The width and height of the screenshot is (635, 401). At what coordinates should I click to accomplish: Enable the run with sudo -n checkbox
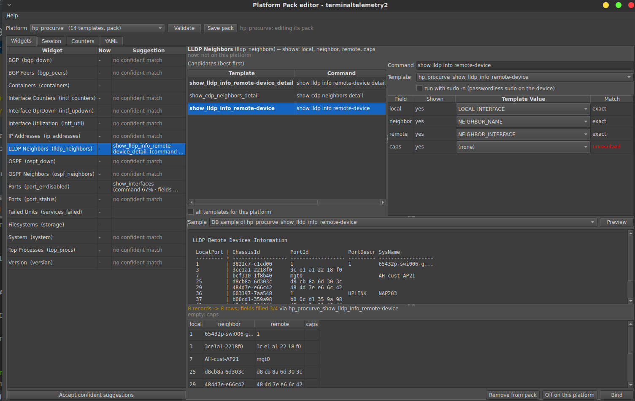click(419, 88)
